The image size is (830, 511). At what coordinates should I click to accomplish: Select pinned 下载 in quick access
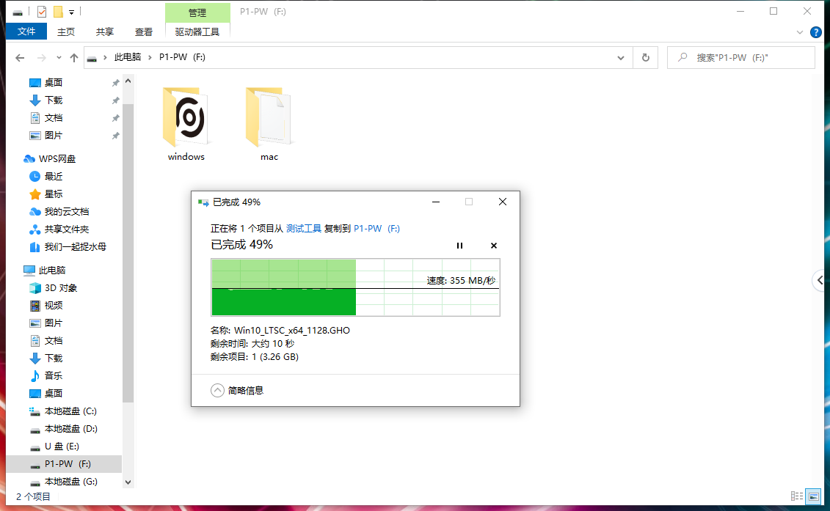click(x=54, y=100)
